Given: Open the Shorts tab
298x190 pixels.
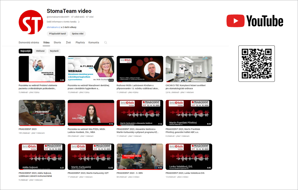Looking at the screenshot, I should tap(57, 42).
